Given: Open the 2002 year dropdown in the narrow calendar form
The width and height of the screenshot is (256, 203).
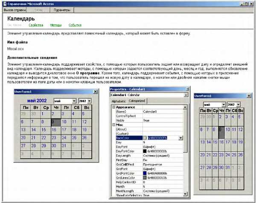Looking at the screenshot, I should pyautogui.click(x=239, y=104).
